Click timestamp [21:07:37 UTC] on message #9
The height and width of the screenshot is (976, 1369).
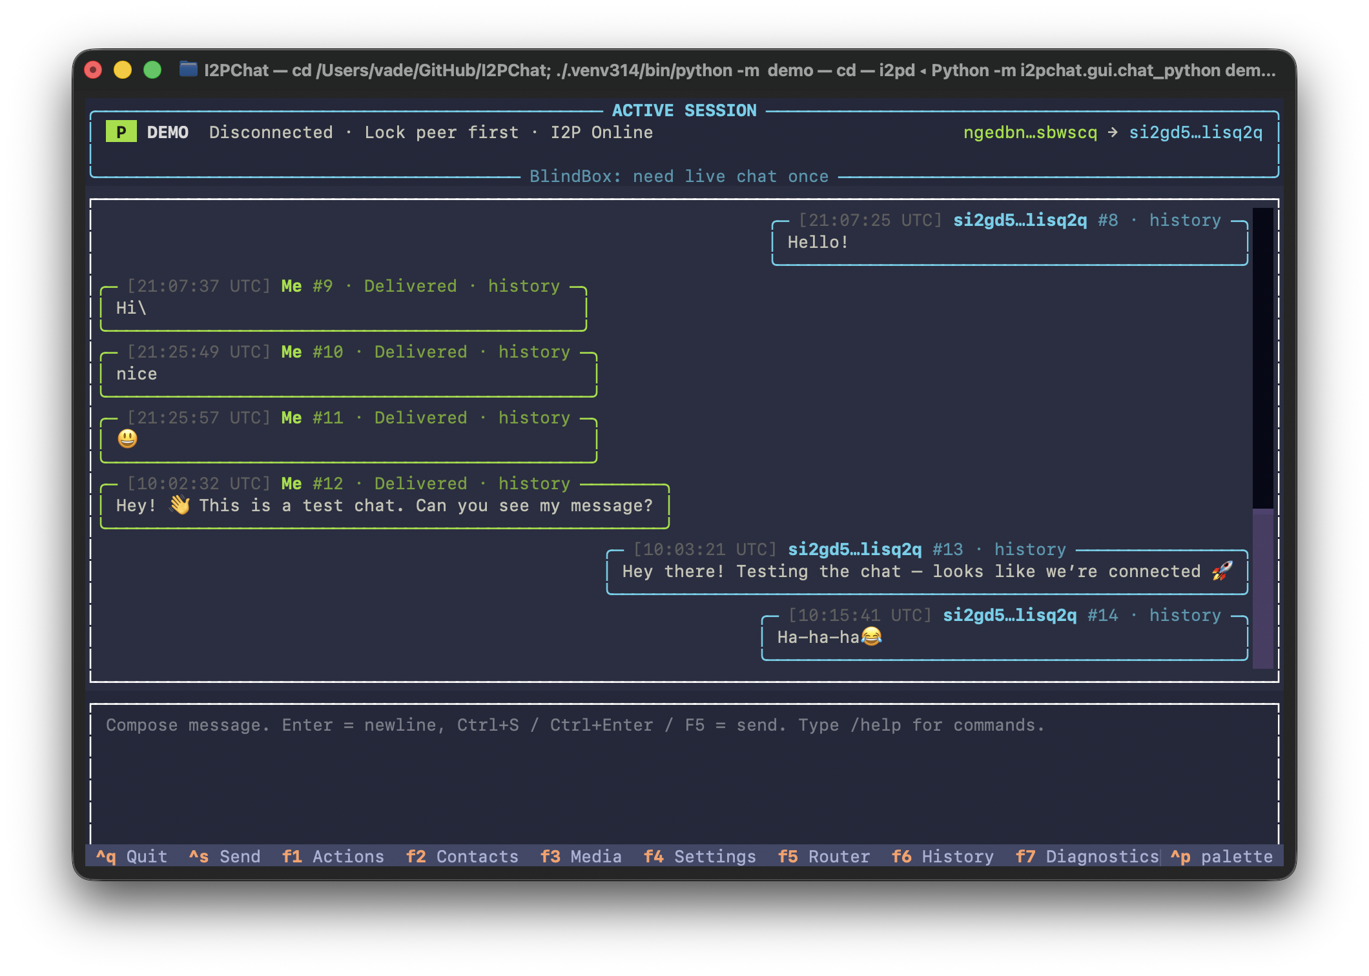[198, 286]
